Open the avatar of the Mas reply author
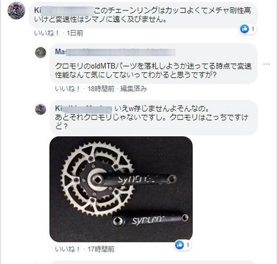This screenshot has height=264, width=277. (x=41, y=52)
